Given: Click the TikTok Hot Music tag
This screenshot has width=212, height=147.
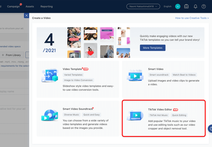Looking at the screenshot, I should click(158, 115).
